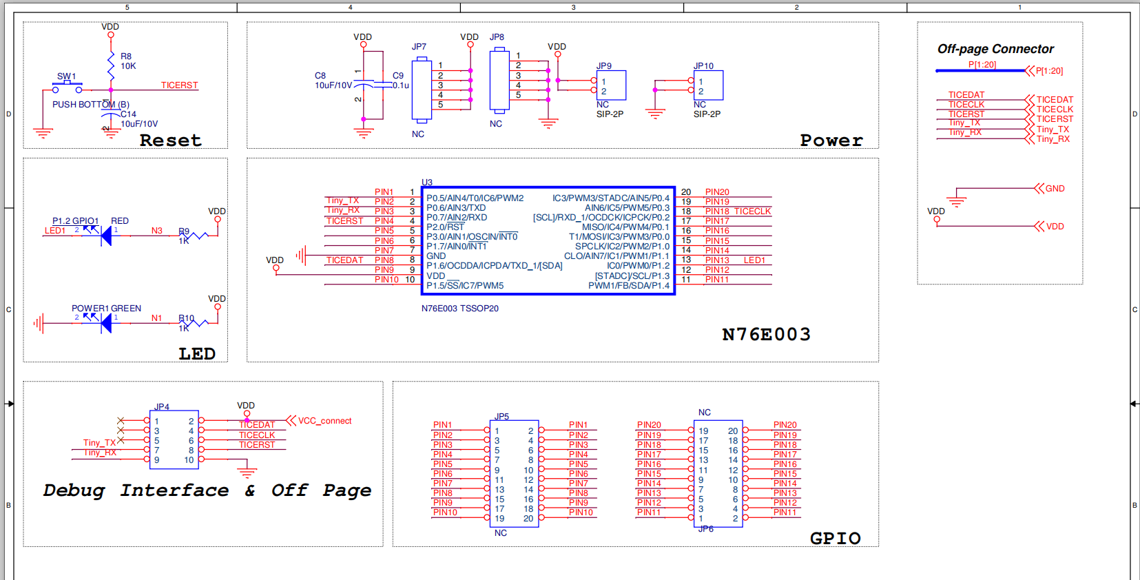Click the R10 1K resistor
The image size is (1140, 580).
coord(194,323)
